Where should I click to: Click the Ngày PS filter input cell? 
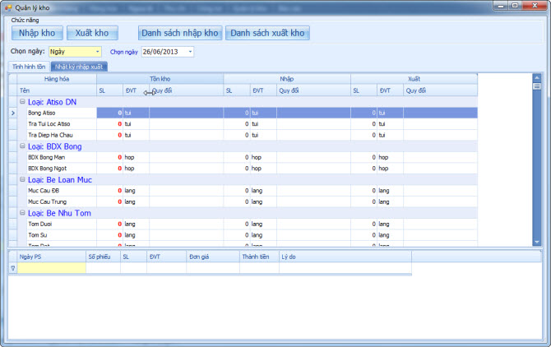(x=51, y=268)
